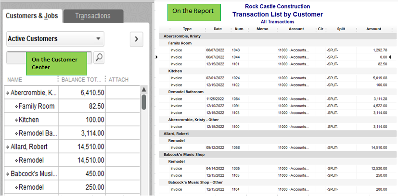Click the 3,111.28 amount for invoice 1084
The image size is (398, 196).
tap(380, 99)
